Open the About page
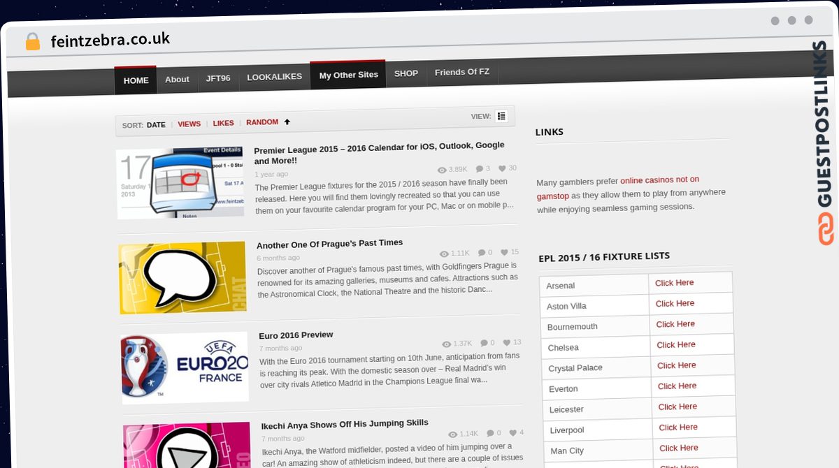The image size is (839, 468). click(x=177, y=79)
